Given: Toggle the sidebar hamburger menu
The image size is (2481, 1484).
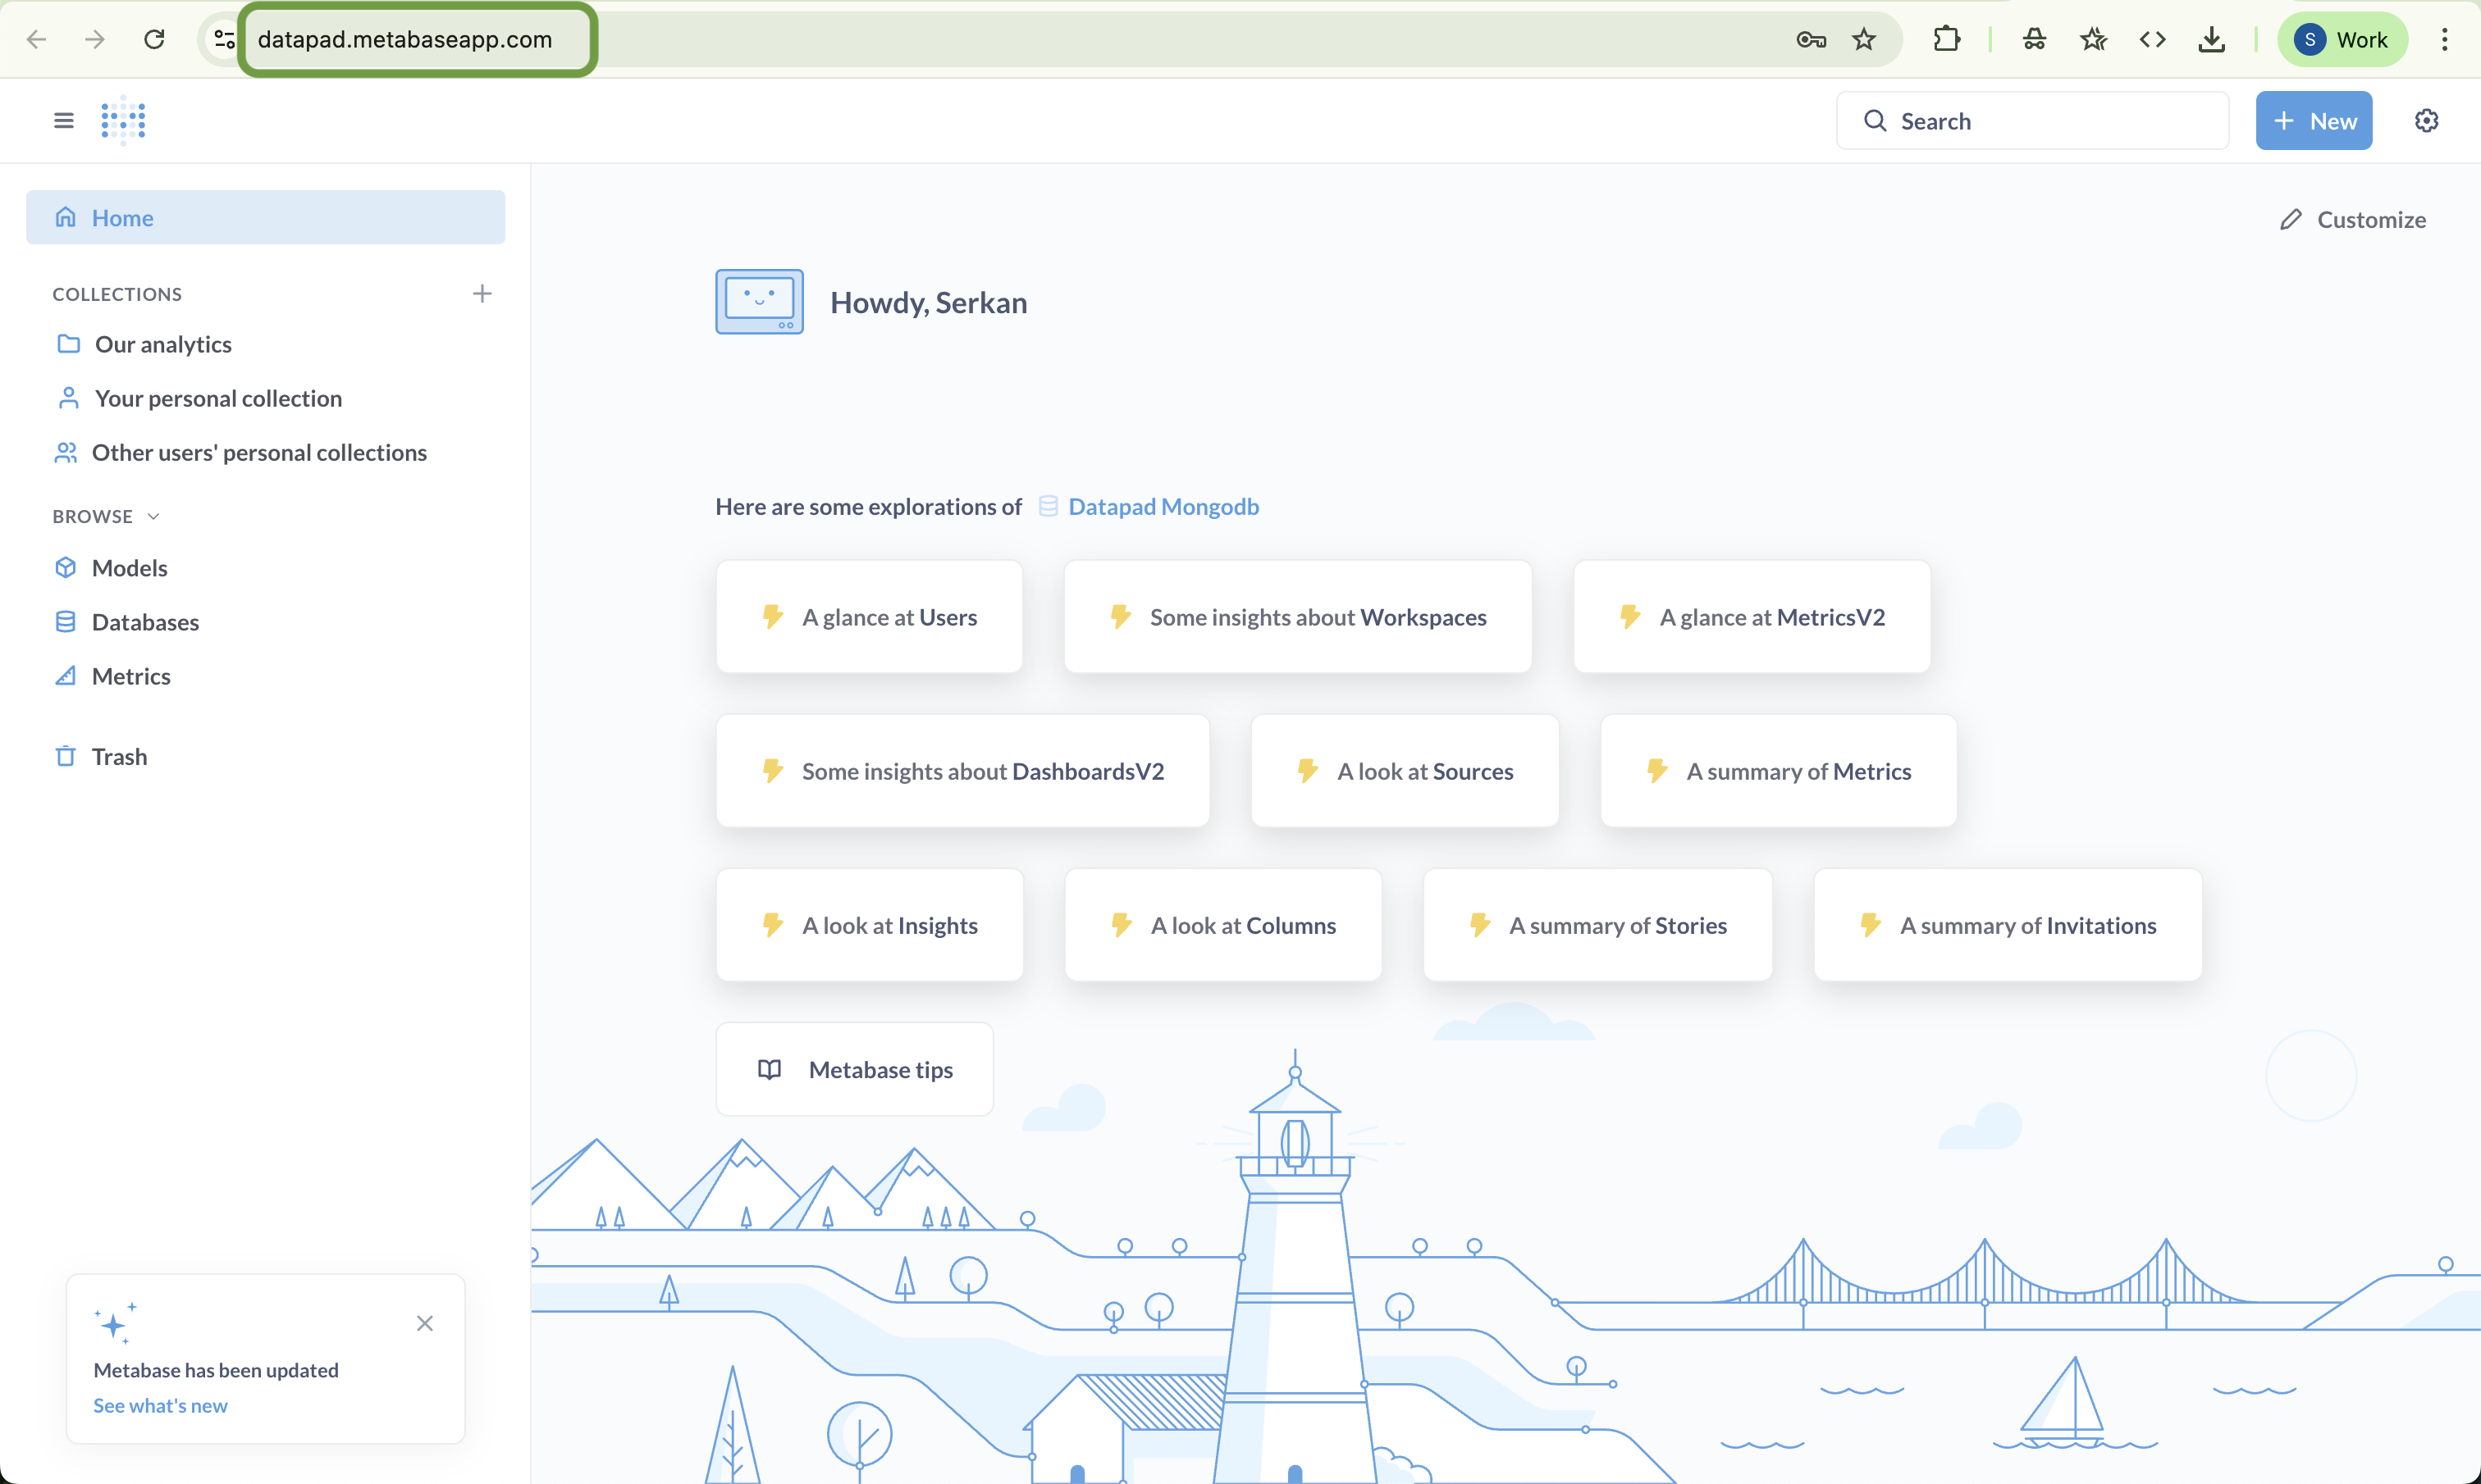Looking at the screenshot, I should tap(64, 121).
